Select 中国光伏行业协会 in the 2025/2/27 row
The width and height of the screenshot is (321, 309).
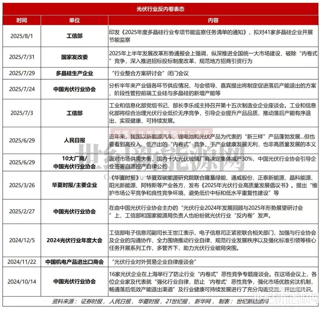pos(74,211)
